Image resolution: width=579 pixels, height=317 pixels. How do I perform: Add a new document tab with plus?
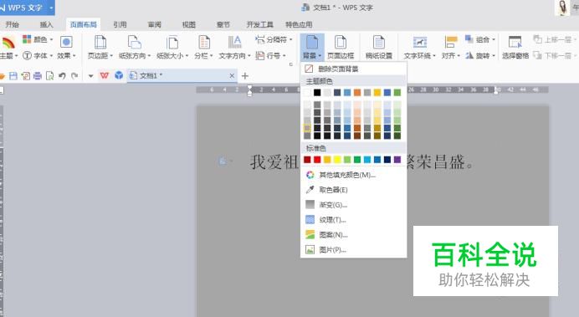point(245,76)
